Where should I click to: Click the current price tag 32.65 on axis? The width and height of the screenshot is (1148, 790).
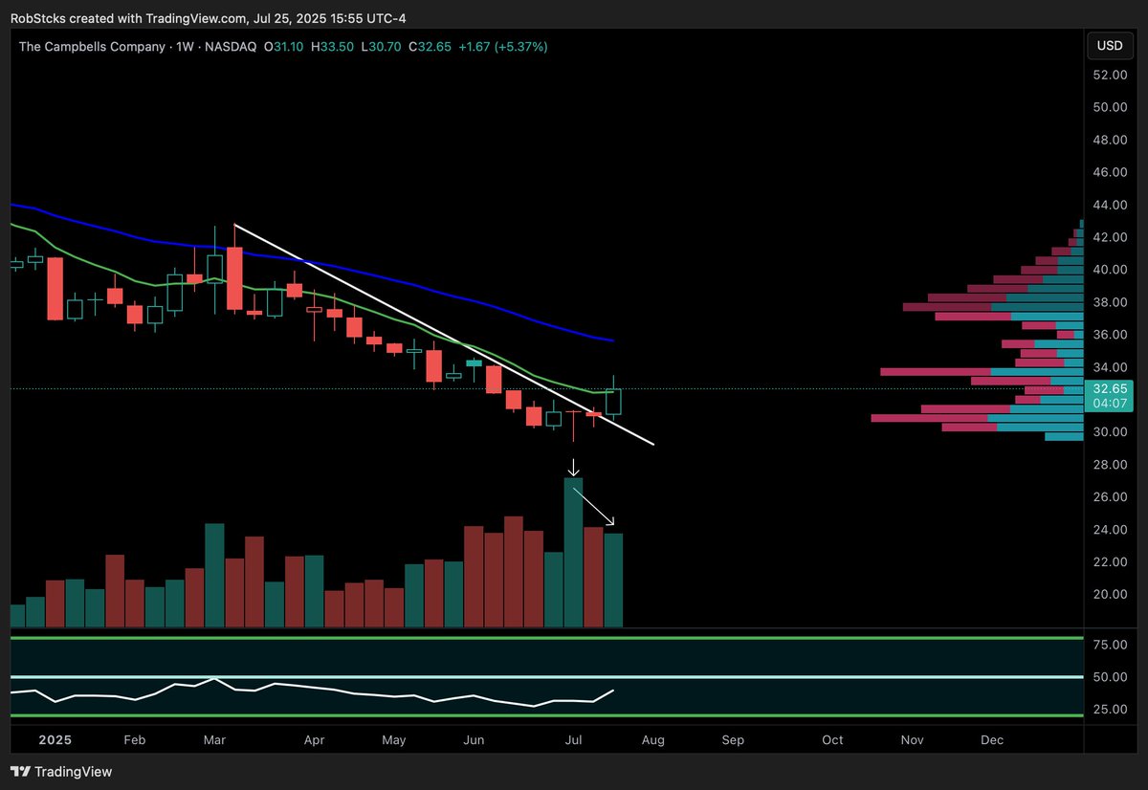click(1110, 389)
